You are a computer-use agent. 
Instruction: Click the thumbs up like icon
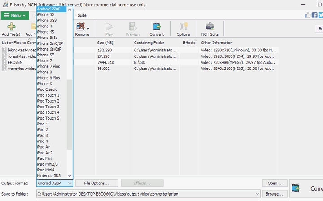(308, 15)
